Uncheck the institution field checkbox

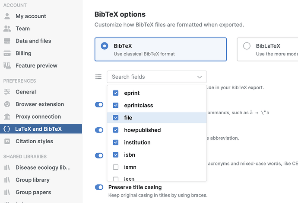[x=116, y=142]
